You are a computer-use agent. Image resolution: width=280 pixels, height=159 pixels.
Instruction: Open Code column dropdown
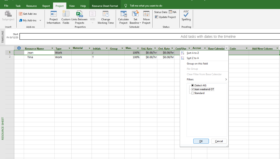[x=247, y=48]
